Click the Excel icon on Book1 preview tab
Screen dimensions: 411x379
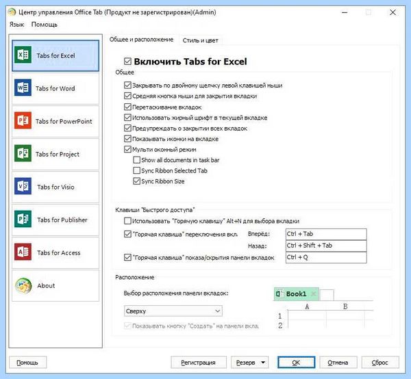(279, 293)
